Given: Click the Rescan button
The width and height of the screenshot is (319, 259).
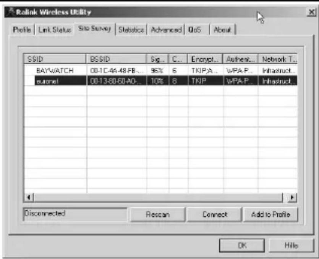Looking at the screenshot, I should click(158, 214).
